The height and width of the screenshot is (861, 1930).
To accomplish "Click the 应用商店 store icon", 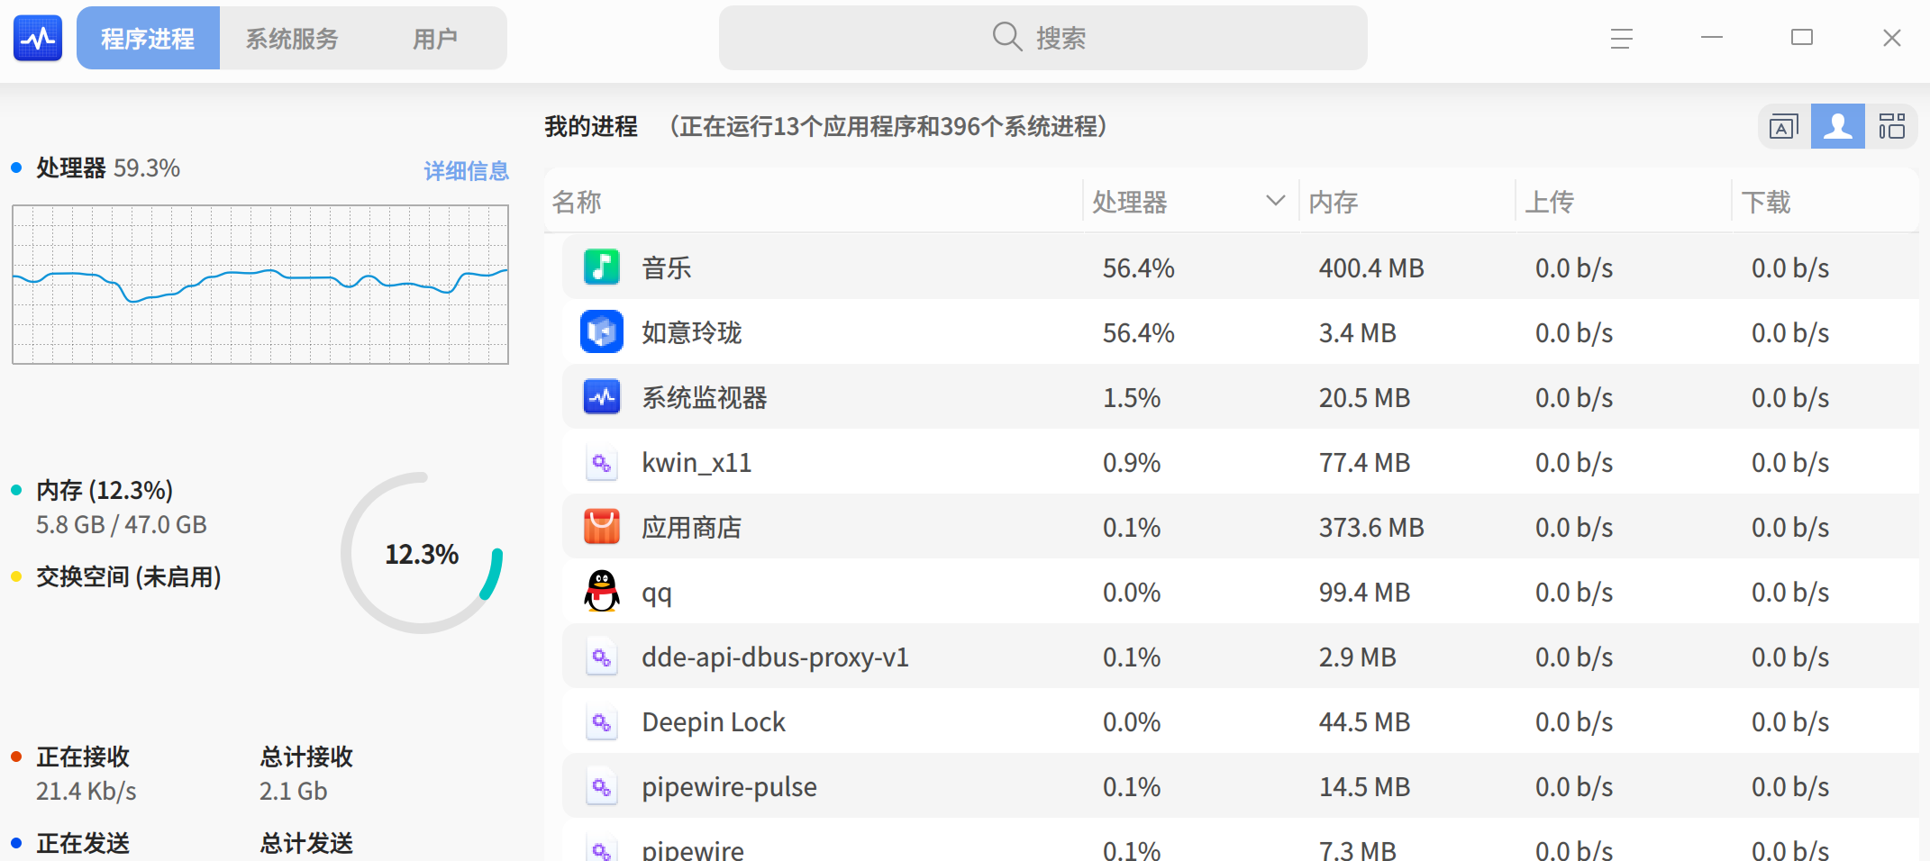I will 602,527.
